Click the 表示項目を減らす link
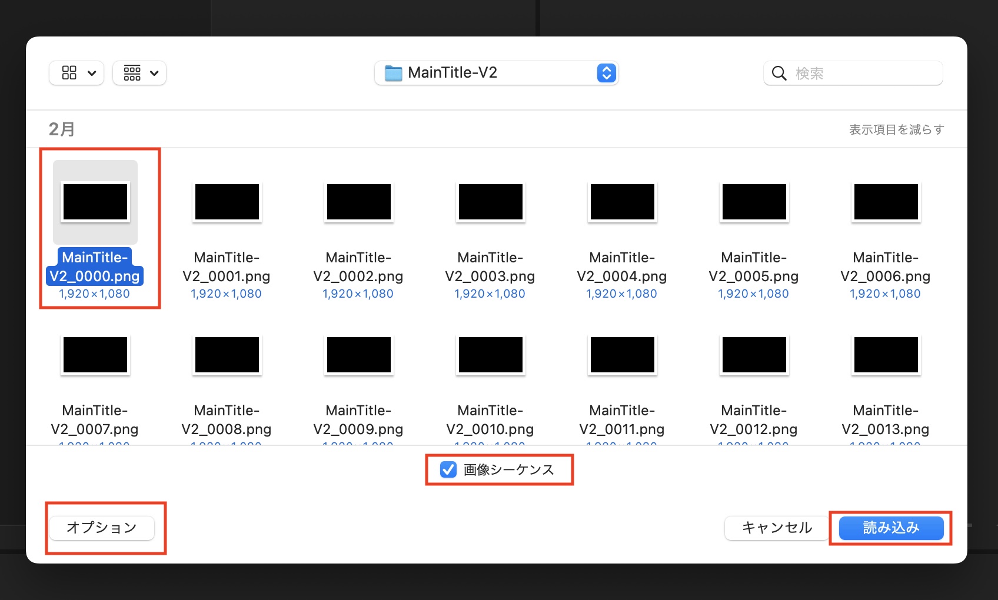The image size is (998, 600). click(x=896, y=129)
